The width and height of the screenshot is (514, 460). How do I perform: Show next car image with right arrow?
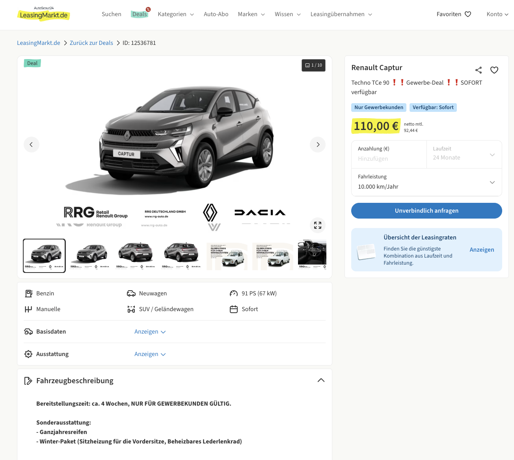[318, 145]
